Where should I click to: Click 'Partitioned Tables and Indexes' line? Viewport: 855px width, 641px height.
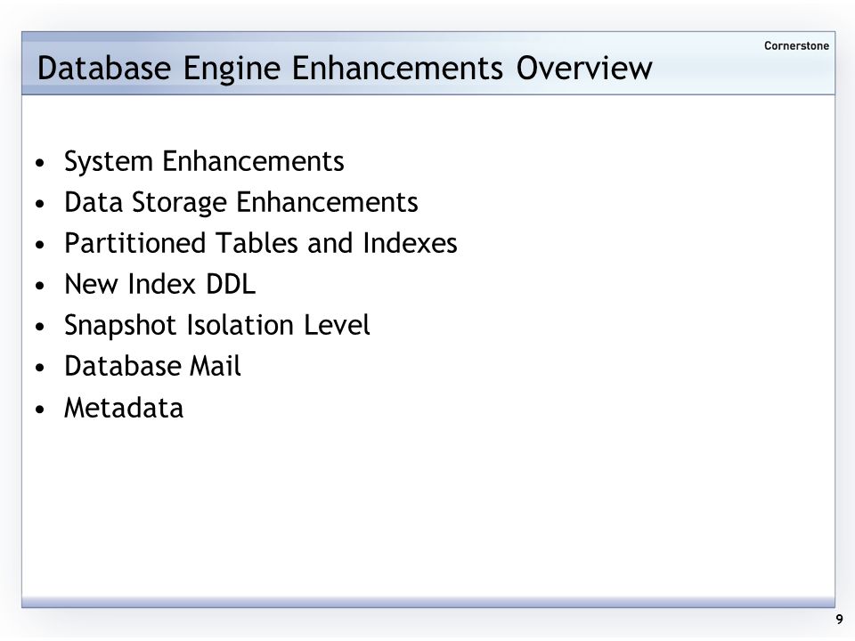[261, 243]
